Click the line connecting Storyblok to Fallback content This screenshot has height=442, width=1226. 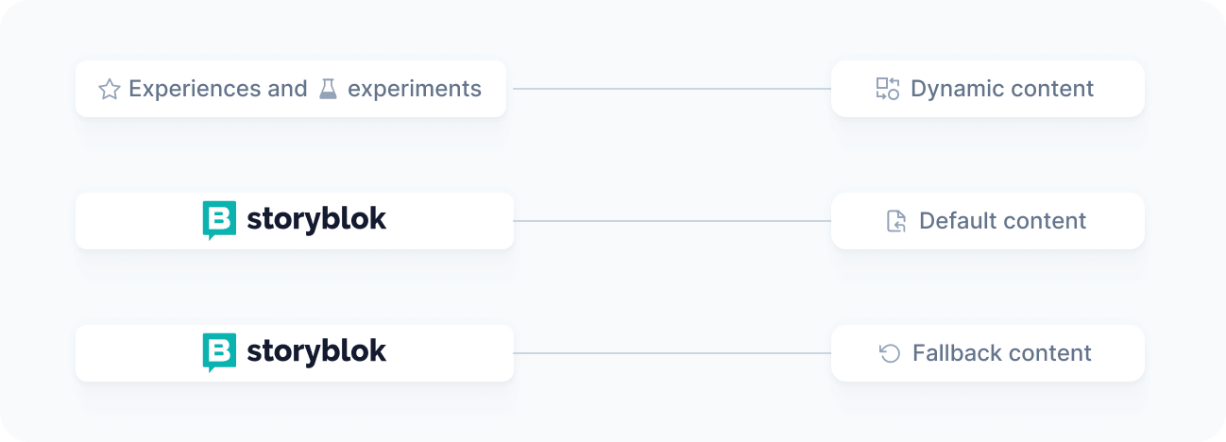point(671,353)
